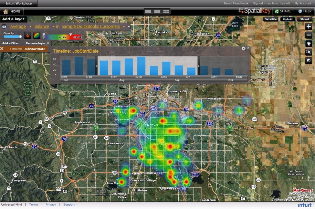This screenshot has height=209, width=315.
Task: Collapse layer panel with white arrow
Action: coord(128,26)
